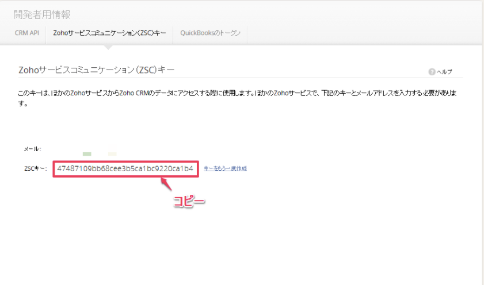Open the ヘルプ link

click(x=444, y=72)
